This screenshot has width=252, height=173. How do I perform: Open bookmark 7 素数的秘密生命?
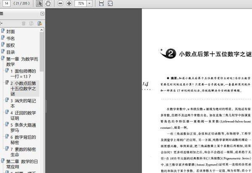tap(24, 152)
